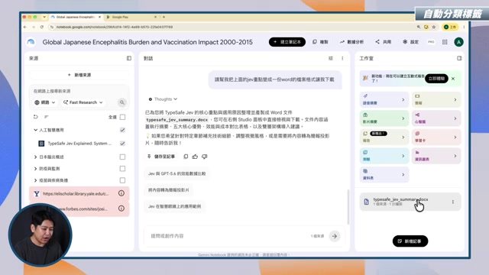This screenshot has height=275, width=489.
Task: Open 影片摘要 video overview tile
Action: pyautogui.click(x=384, y=118)
